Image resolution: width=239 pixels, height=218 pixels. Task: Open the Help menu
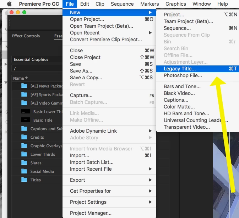pyautogui.click(x=222, y=4)
